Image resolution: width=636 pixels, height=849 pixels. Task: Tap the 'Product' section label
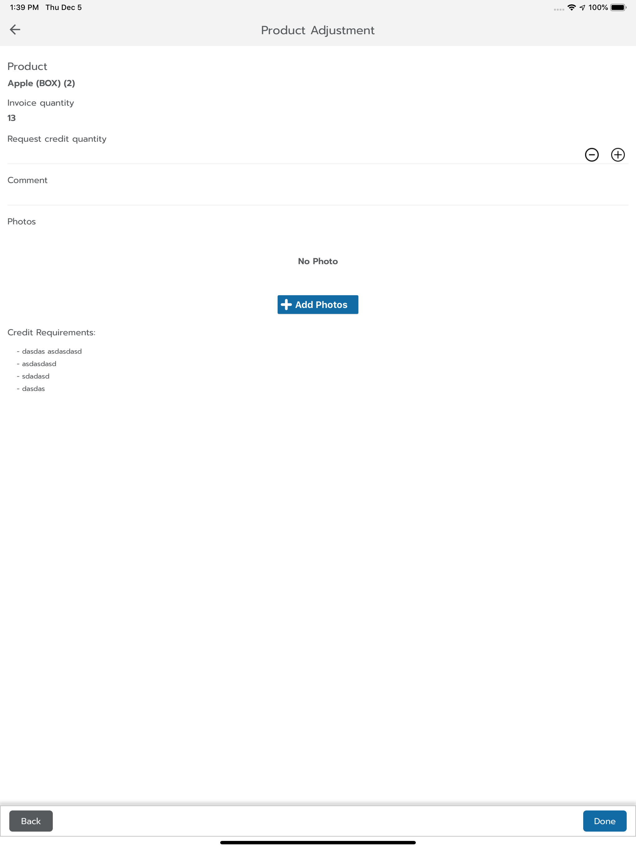point(27,67)
